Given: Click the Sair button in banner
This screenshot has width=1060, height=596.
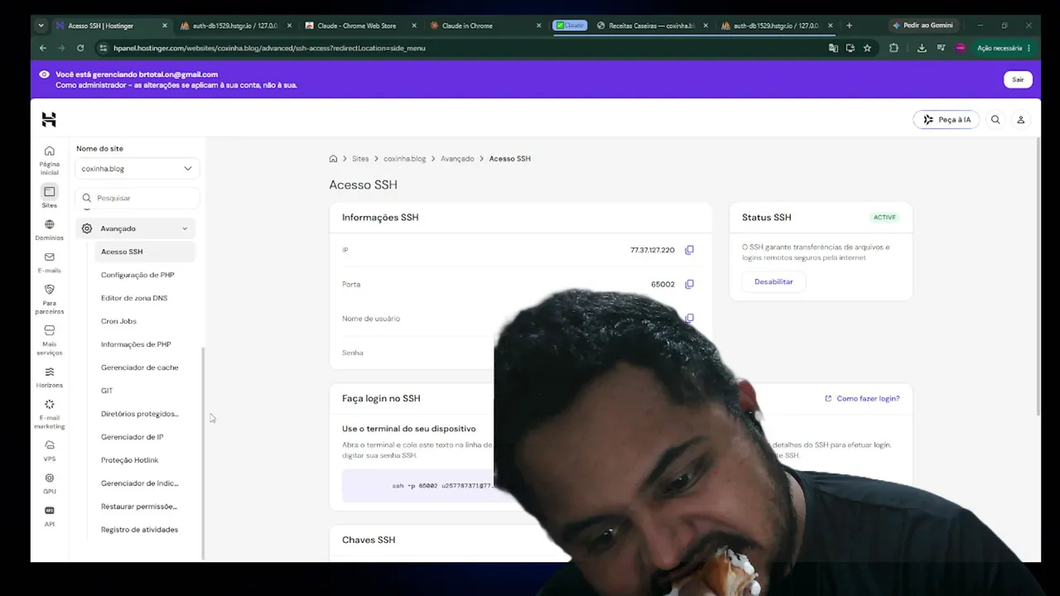Looking at the screenshot, I should [1018, 79].
